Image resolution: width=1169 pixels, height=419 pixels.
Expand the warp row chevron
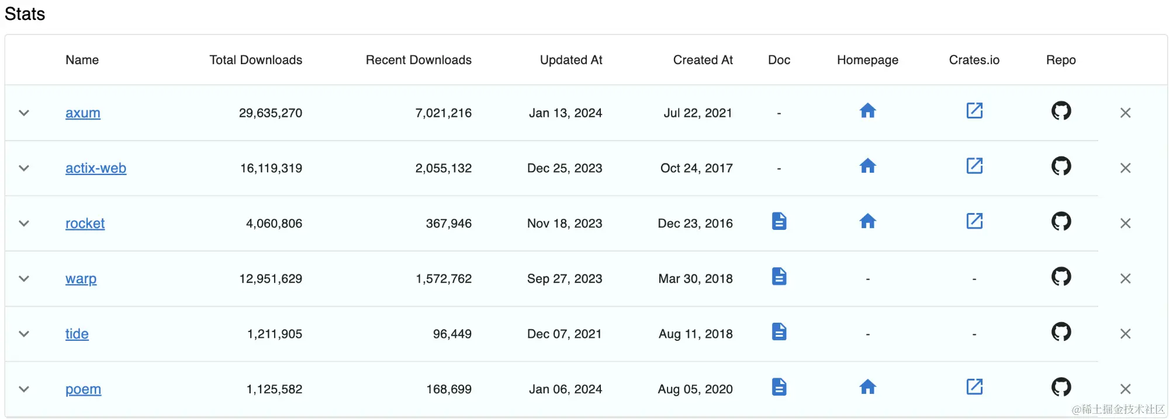tap(24, 279)
